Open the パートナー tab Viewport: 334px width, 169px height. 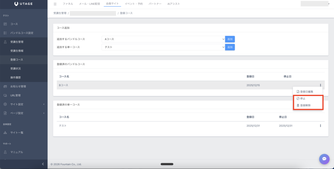coord(155,4)
